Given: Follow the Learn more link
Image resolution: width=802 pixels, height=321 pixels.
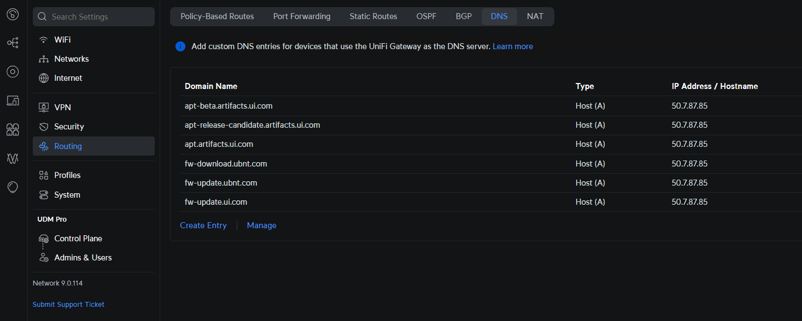Looking at the screenshot, I should pyautogui.click(x=513, y=46).
